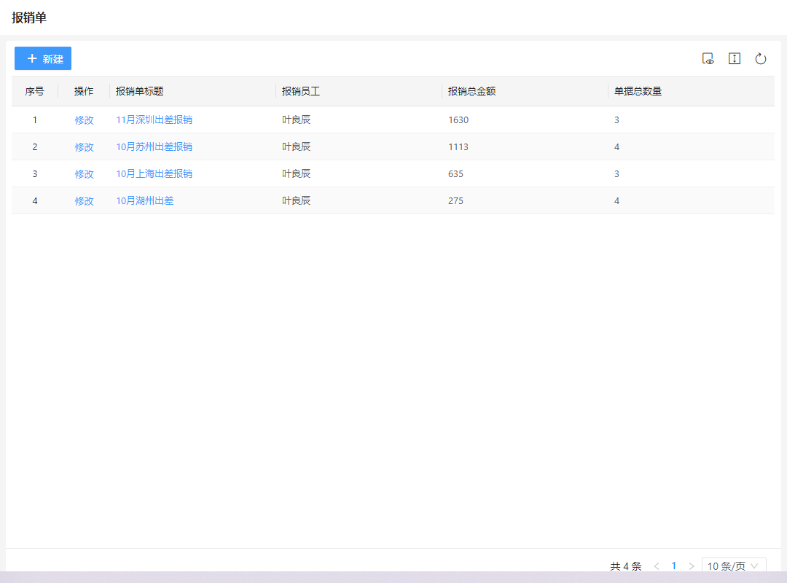The height and width of the screenshot is (583, 787).
Task: Click 修改 for row 2
Action: click(84, 147)
